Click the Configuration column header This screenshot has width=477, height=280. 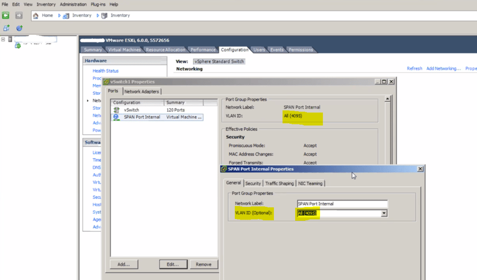[137, 103]
